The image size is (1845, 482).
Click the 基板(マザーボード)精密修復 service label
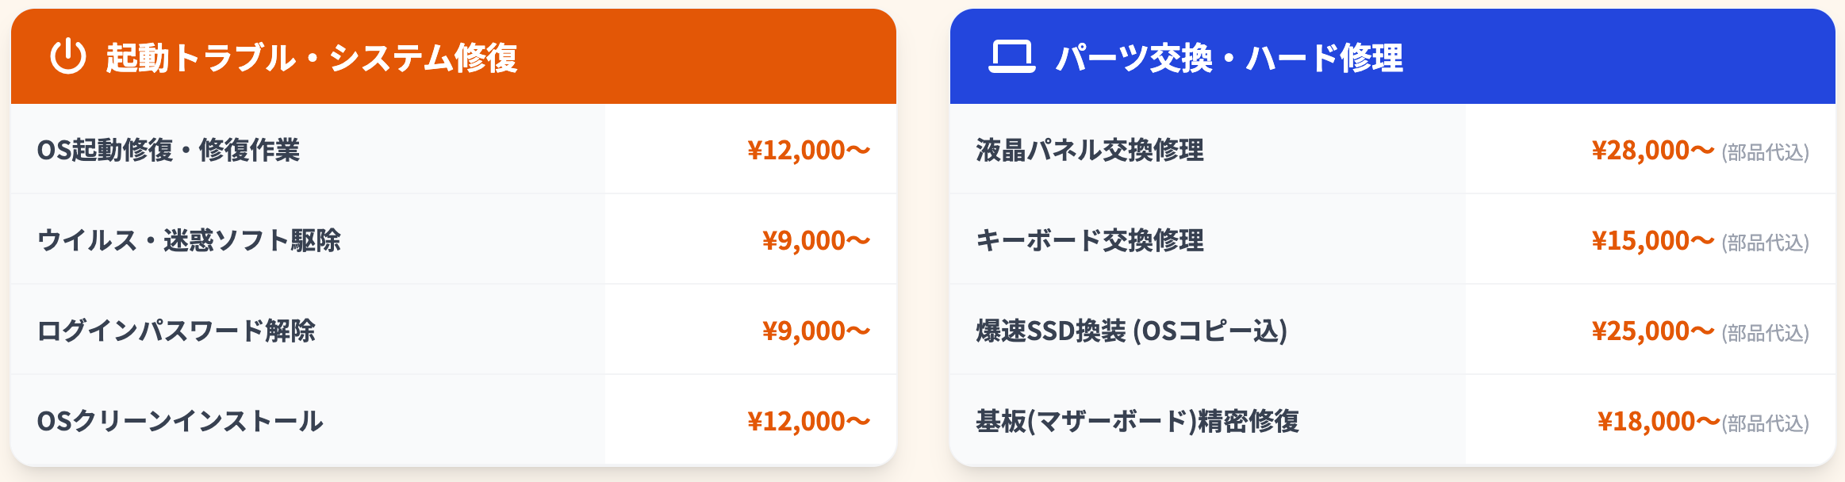click(1137, 421)
